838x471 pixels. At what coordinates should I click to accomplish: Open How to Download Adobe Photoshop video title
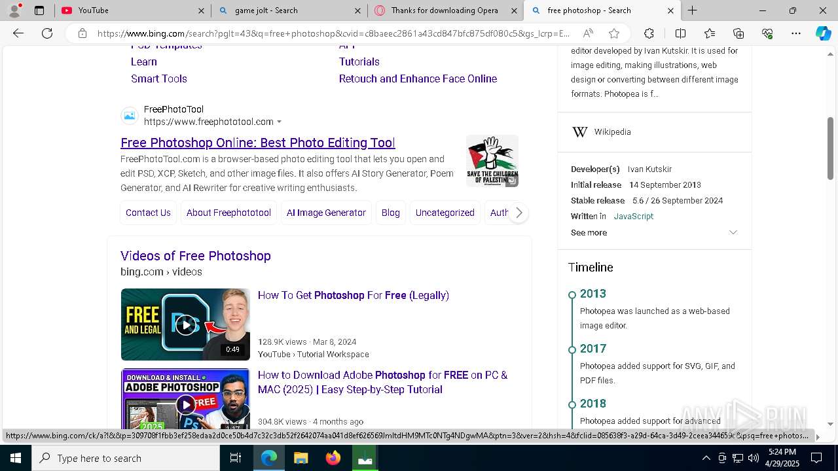pos(382,382)
